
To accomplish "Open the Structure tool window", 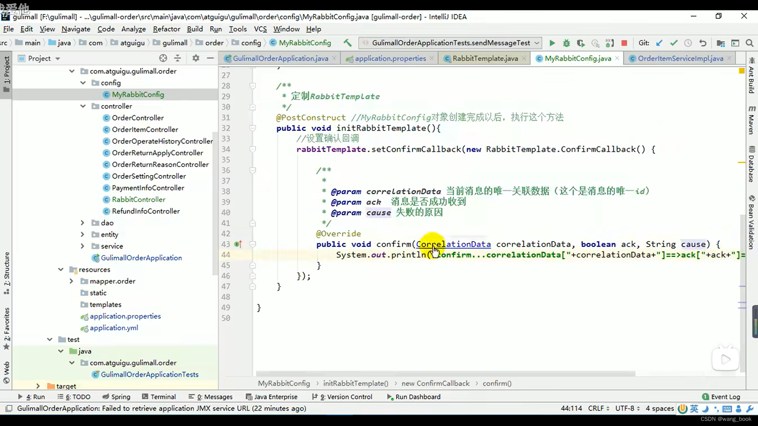I will point(6,273).
